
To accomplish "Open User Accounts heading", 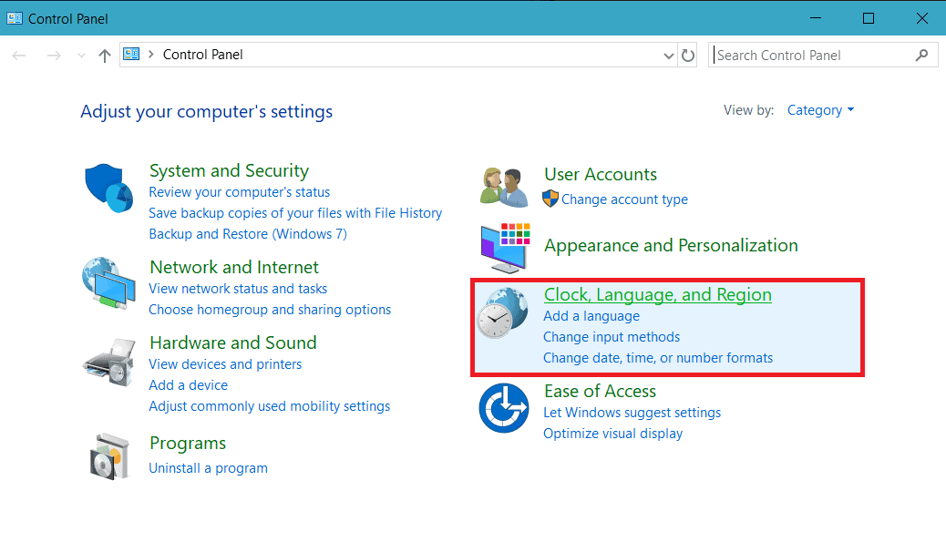I will 601,174.
